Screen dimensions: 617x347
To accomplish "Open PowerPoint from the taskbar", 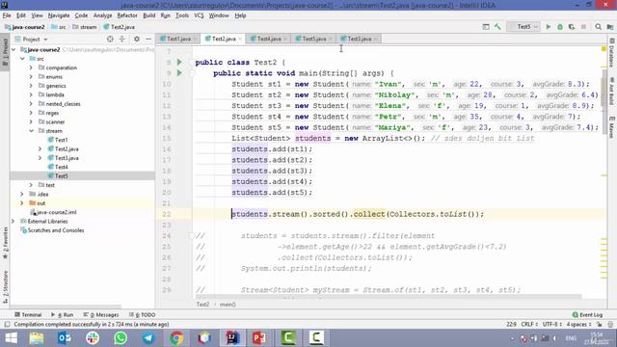I will pyautogui.click(x=259, y=338).
